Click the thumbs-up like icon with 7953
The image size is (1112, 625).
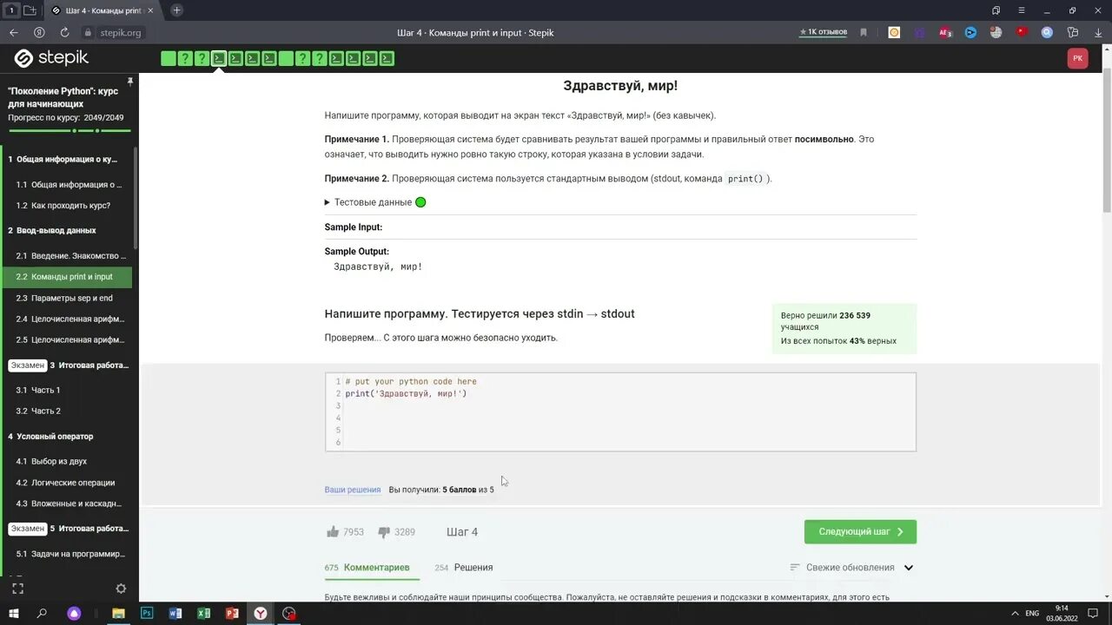coord(332,532)
